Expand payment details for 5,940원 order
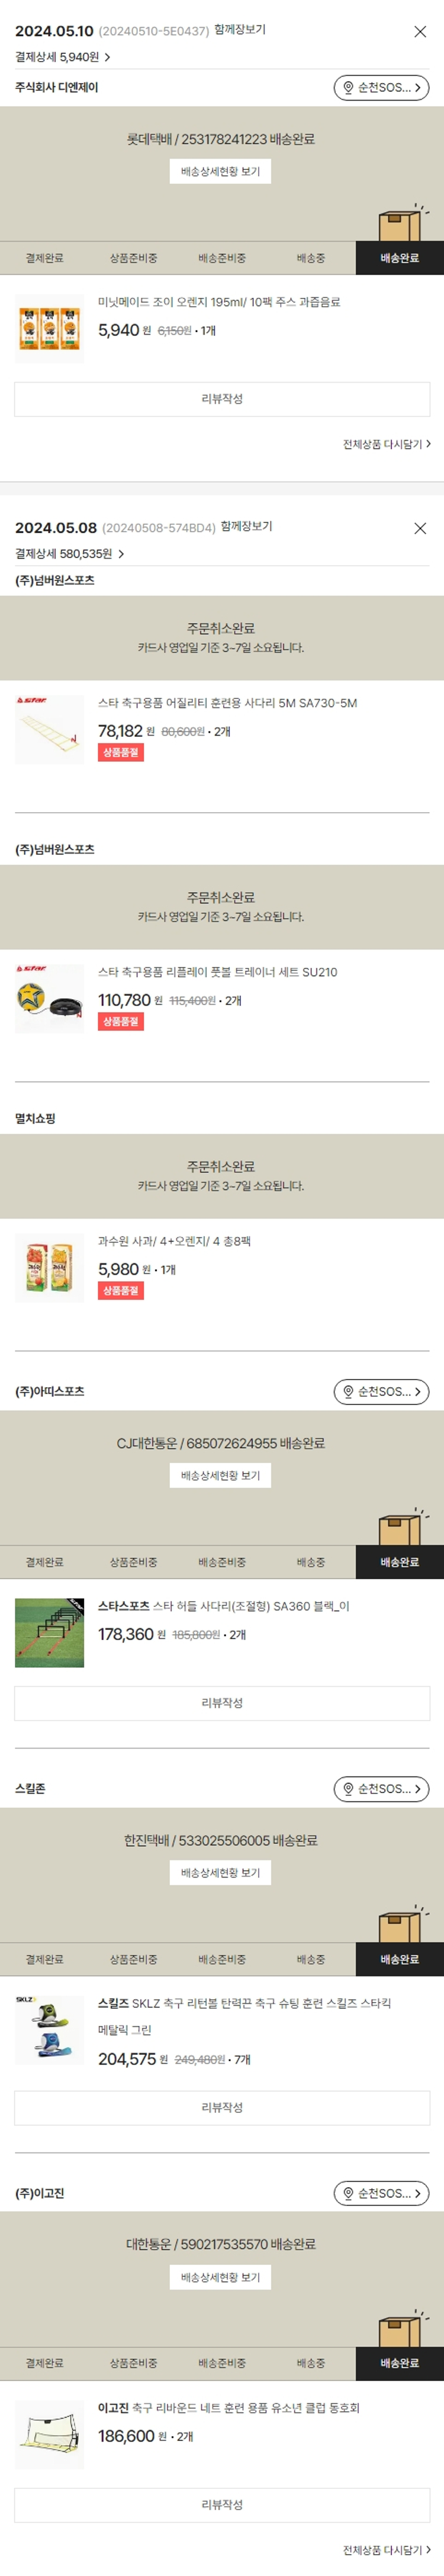 [63, 58]
